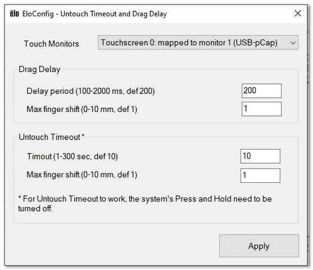Click the Press and Hold footnote text
Viewport: 313px width, 270px height.
(x=145, y=204)
